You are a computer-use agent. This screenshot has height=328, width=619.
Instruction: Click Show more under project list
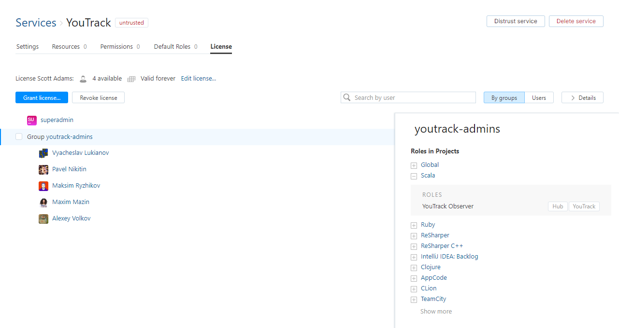pos(436,312)
